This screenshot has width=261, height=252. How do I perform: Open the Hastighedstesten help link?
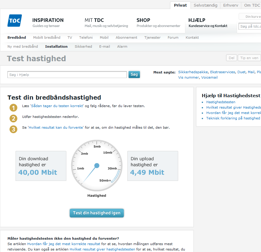[221, 102]
